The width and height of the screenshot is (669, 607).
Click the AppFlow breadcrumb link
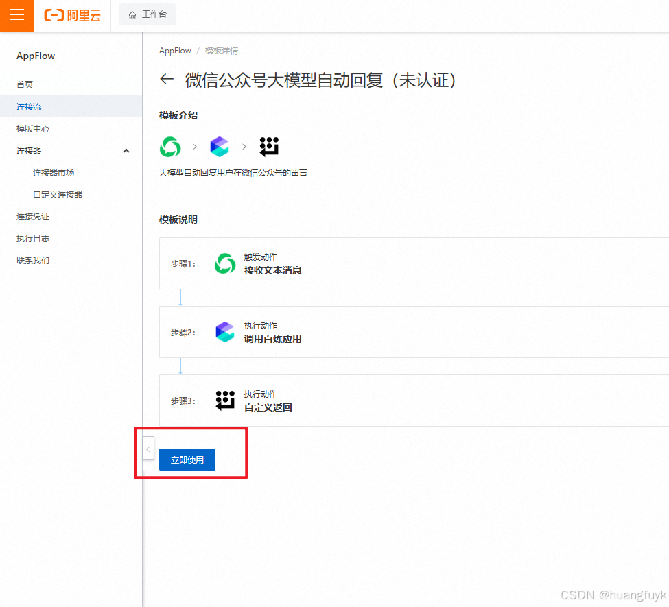[x=175, y=51]
